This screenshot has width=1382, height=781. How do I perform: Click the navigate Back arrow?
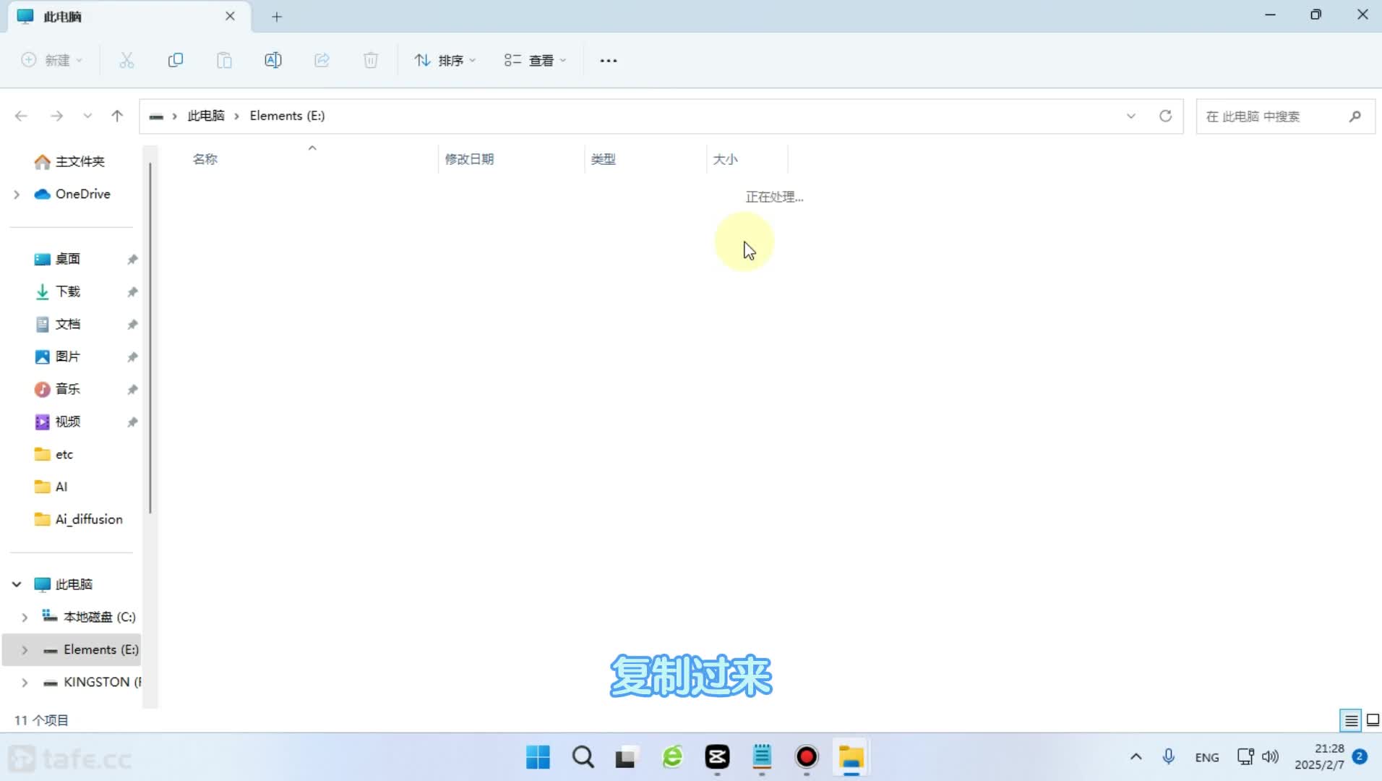(21, 116)
